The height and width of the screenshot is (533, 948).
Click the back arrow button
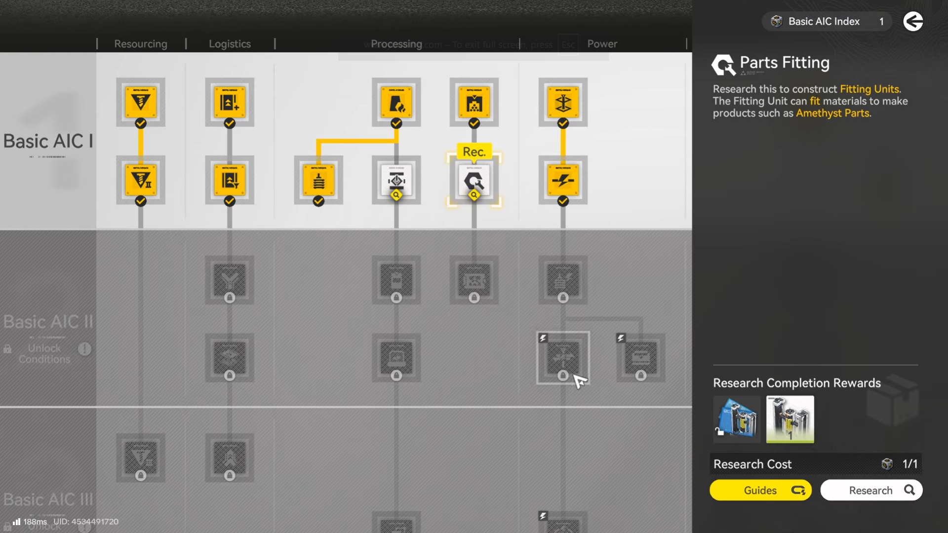913,21
